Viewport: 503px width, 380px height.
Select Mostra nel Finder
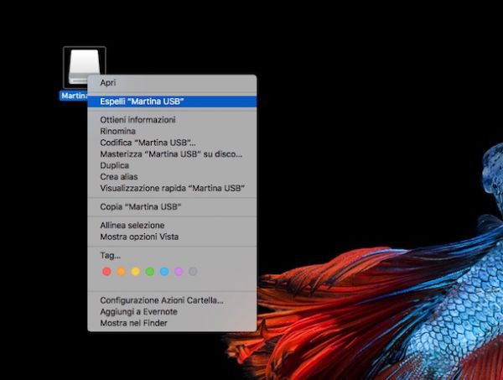click(133, 323)
